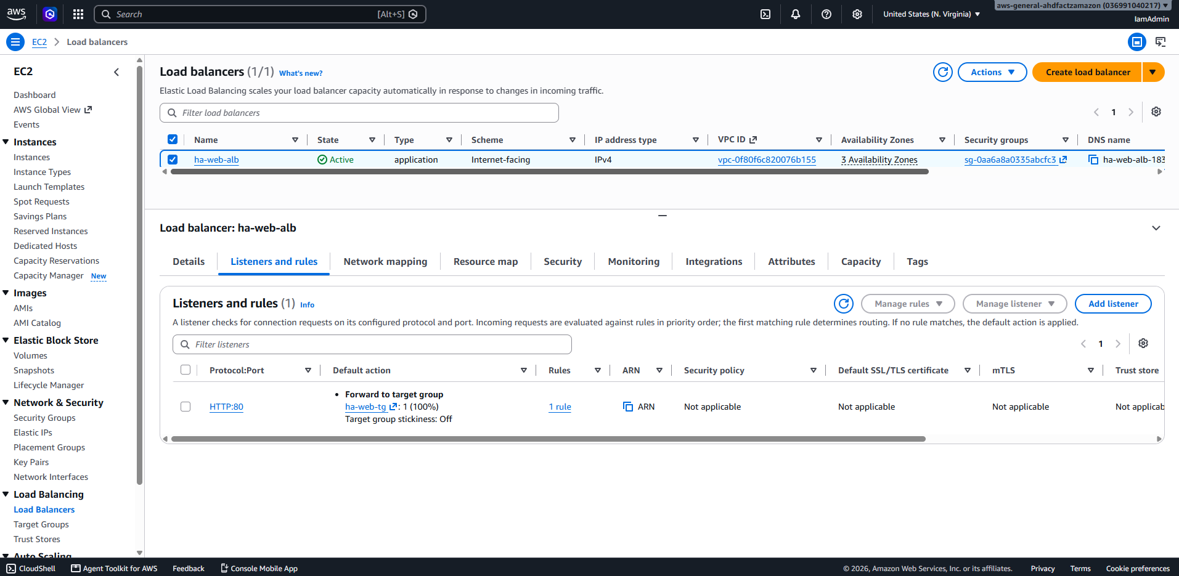Click the Add listener button
The width and height of the screenshot is (1179, 576).
(x=1113, y=304)
